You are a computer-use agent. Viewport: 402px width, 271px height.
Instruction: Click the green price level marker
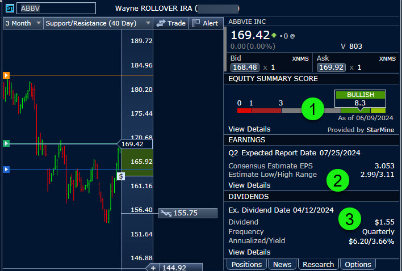[x=6, y=144]
